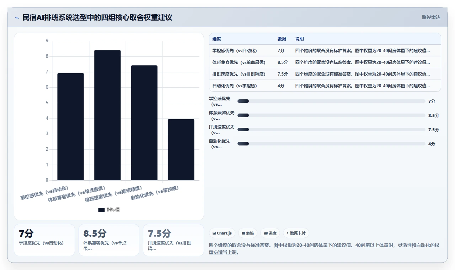Click table cell 体系兼容优先（vs单点最优）
The width and height of the screenshot is (455, 270).
[x=239, y=62]
